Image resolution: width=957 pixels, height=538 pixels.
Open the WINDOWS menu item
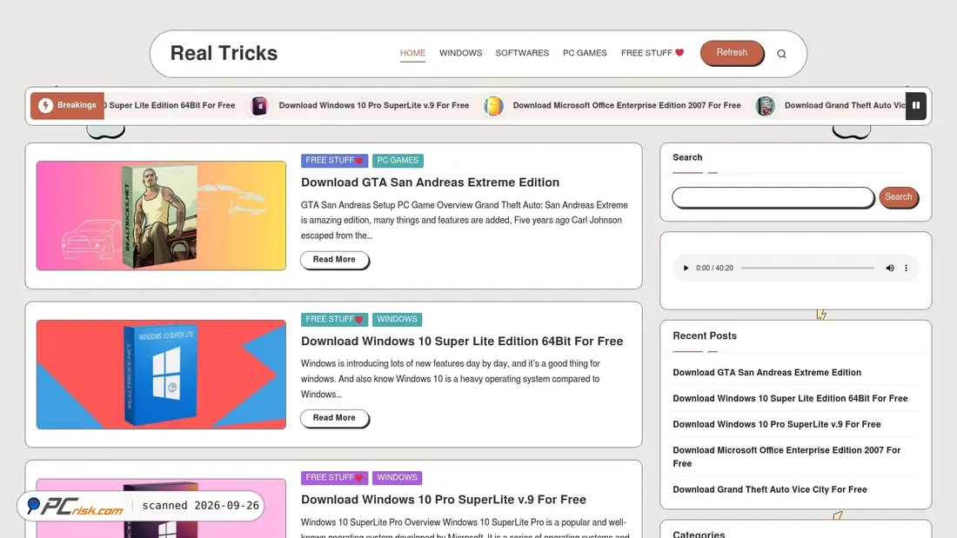click(x=461, y=53)
